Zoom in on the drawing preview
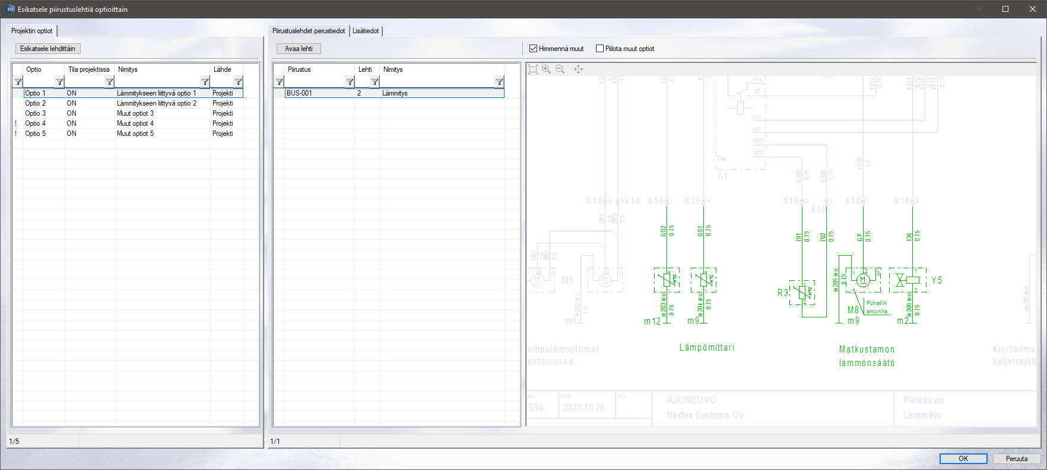The height and width of the screenshot is (470, 1047). point(546,69)
